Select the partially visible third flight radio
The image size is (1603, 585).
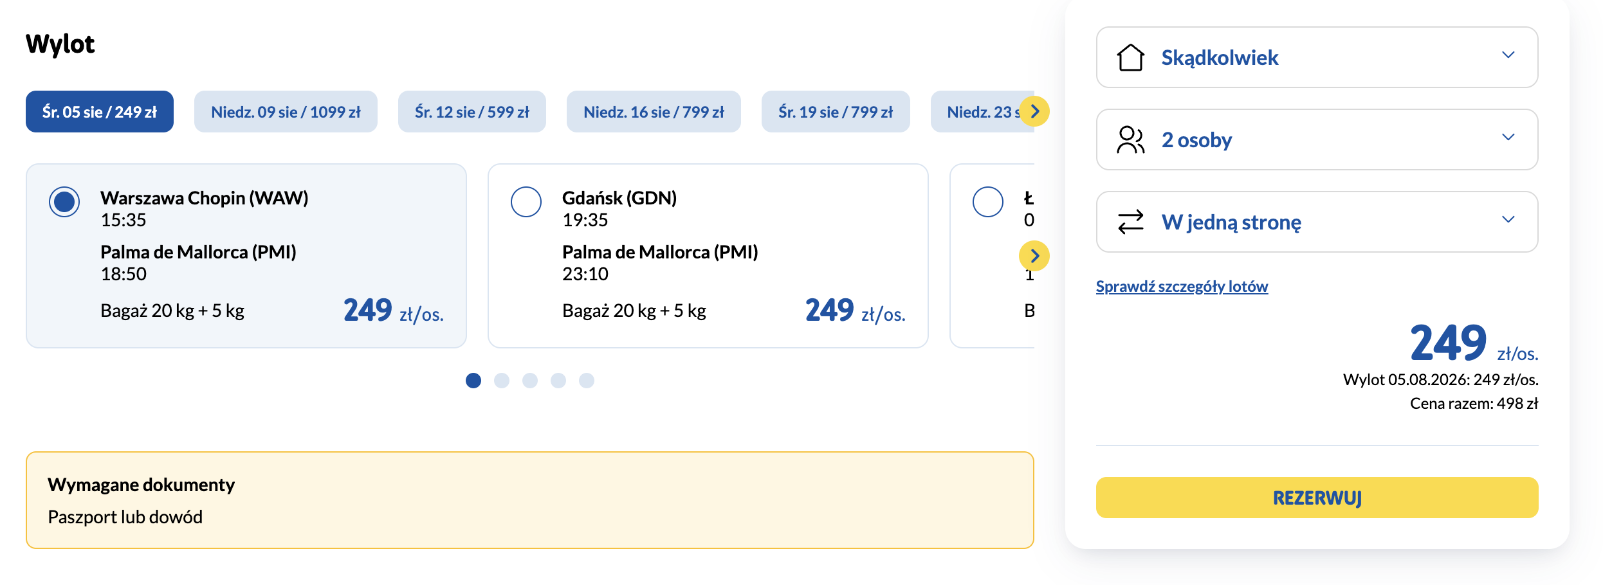(x=988, y=202)
